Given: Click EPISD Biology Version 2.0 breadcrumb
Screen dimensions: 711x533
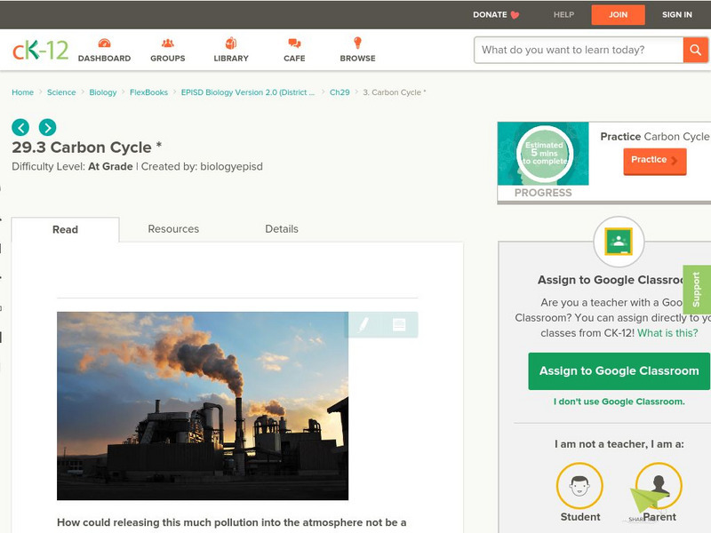Looking at the screenshot, I should pyautogui.click(x=248, y=92).
